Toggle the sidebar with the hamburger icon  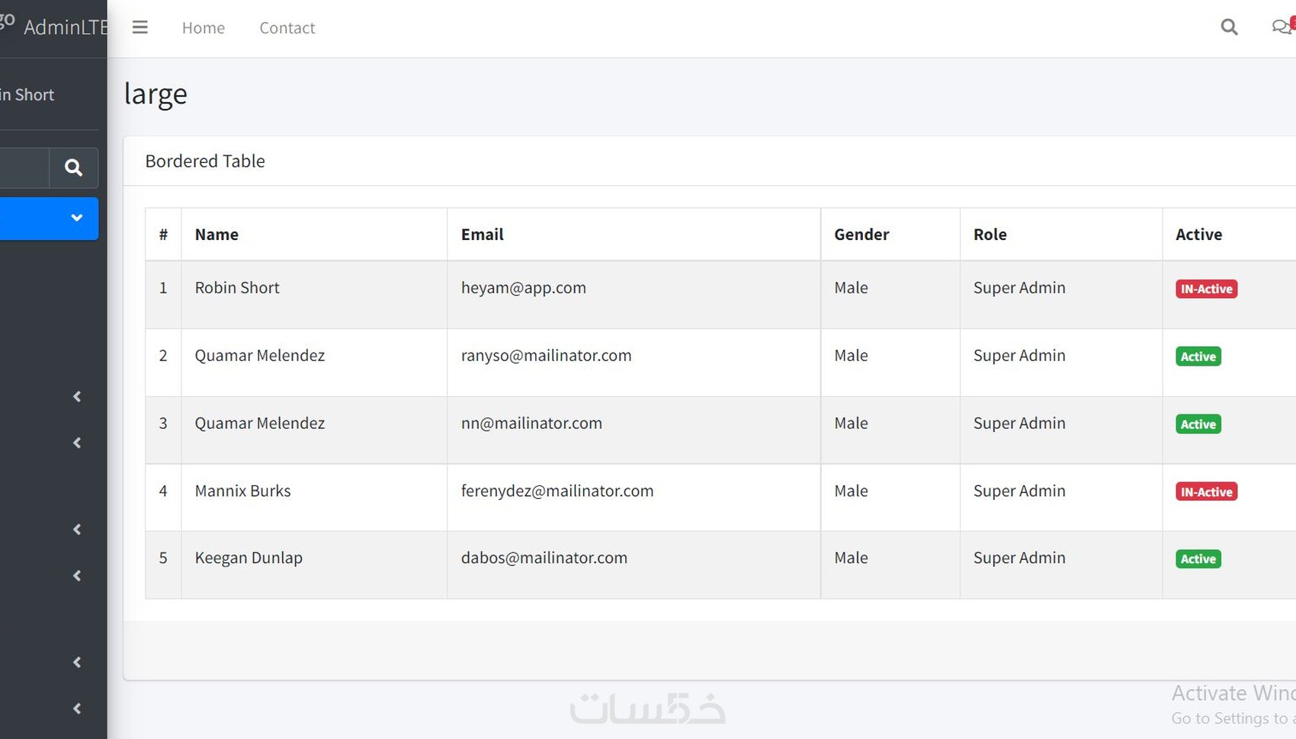pos(140,27)
